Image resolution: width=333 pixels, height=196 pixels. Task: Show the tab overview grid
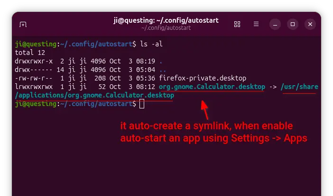click(238, 24)
